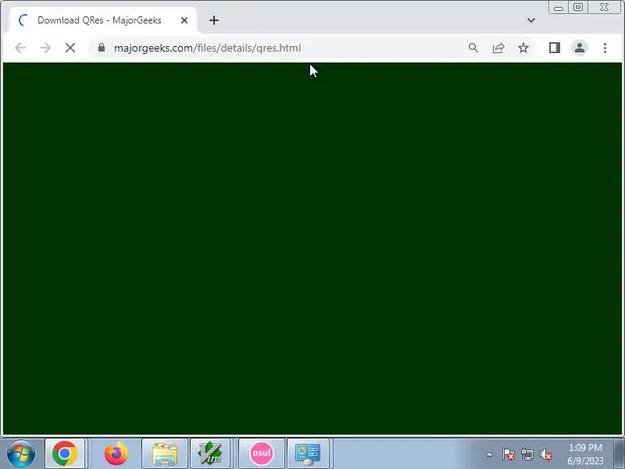The width and height of the screenshot is (625, 469).
Task: Stop loading the page with the X button
Action: pyautogui.click(x=70, y=48)
